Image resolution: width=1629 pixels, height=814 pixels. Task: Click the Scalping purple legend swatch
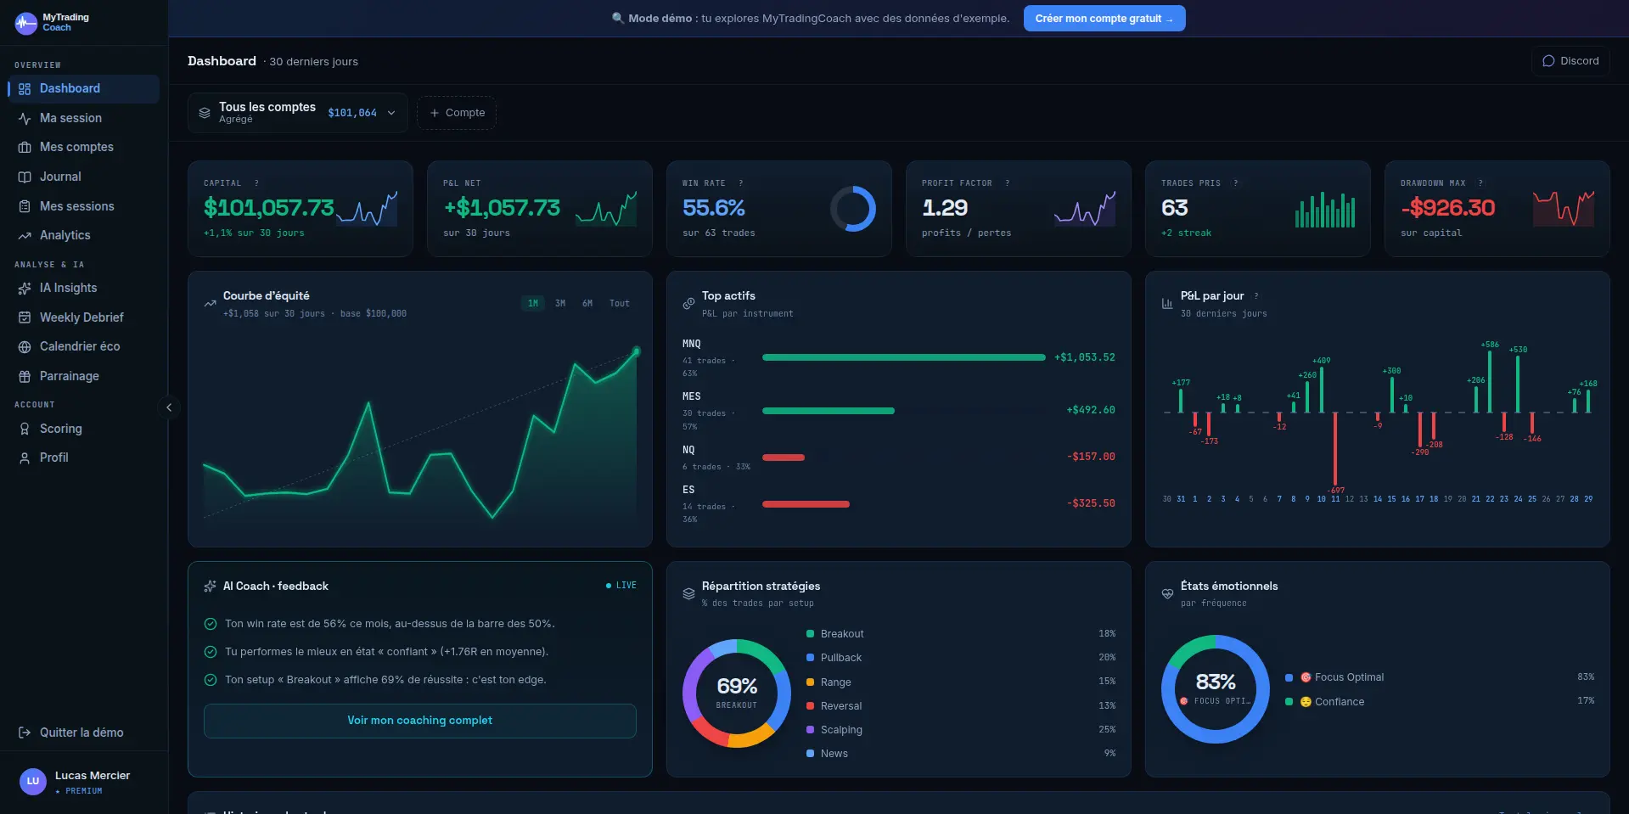click(810, 730)
